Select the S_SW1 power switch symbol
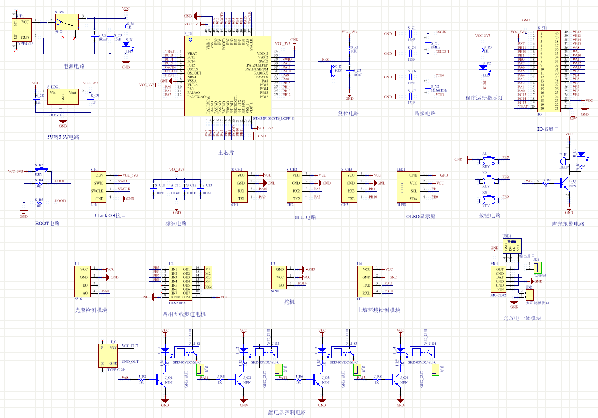This screenshot has width=598, height=418. click(67, 22)
